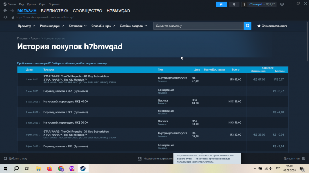Click the РУС language indicator

[x=278, y=169]
